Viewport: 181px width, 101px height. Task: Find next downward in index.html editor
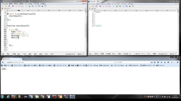(x=29, y=6)
